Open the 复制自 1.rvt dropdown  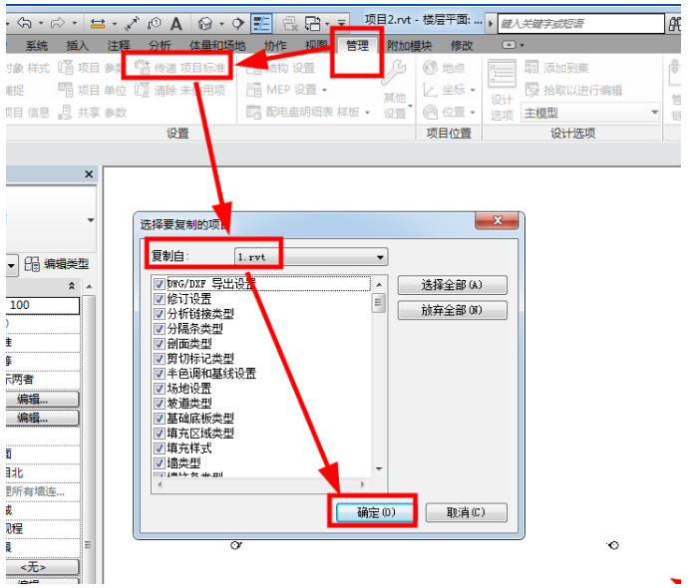311,257
